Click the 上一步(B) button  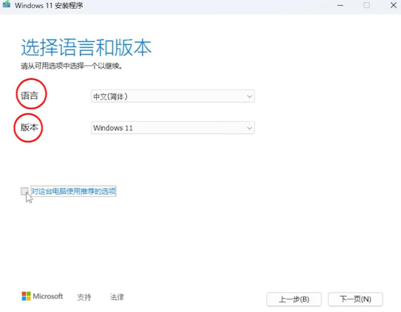(294, 299)
